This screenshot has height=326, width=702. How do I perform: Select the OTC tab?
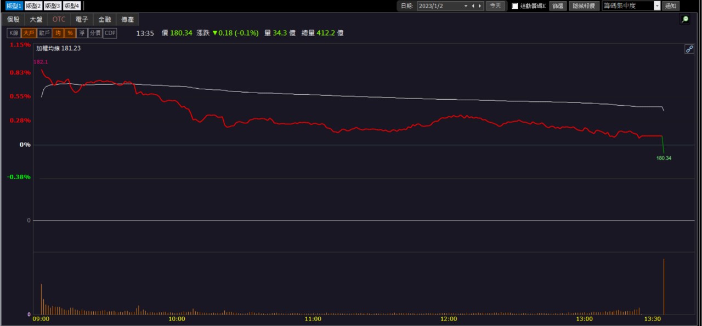tap(59, 19)
